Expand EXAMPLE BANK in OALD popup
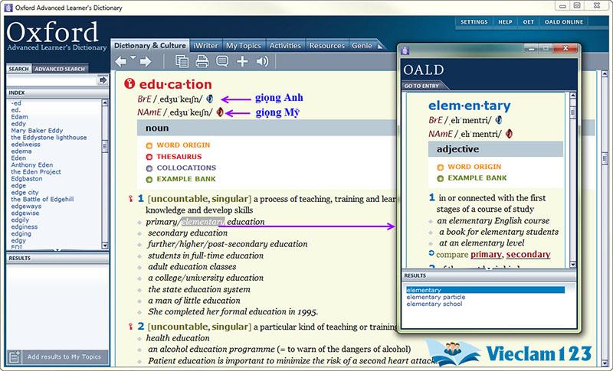The height and width of the screenshot is (371, 613). [477, 178]
